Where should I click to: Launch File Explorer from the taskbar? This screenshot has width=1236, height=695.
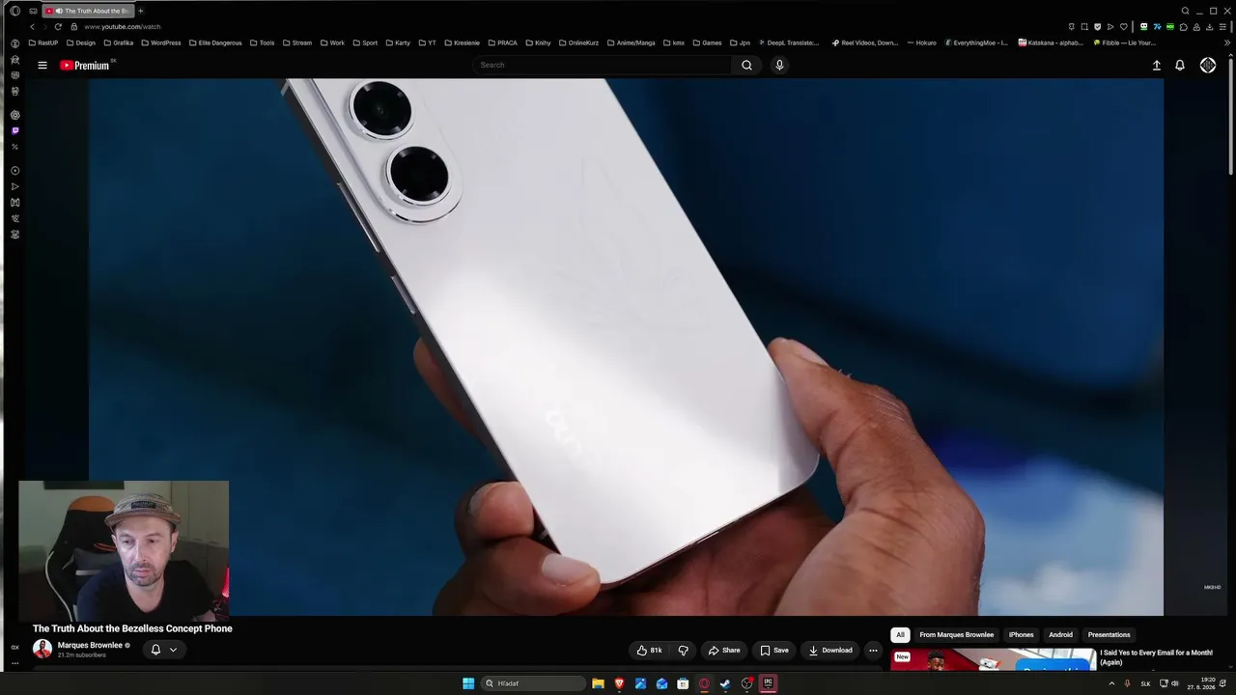(x=598, y=683)
